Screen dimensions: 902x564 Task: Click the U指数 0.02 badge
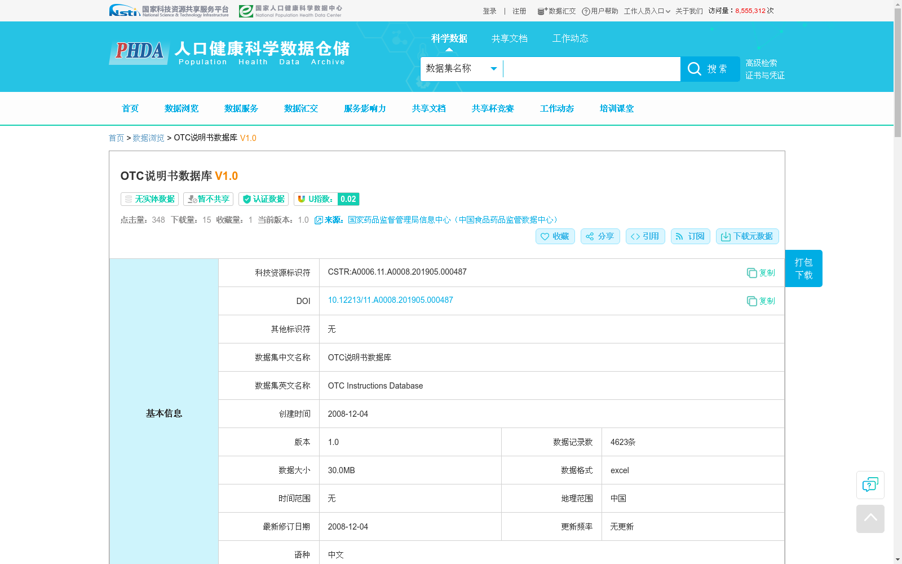point(326,199)
